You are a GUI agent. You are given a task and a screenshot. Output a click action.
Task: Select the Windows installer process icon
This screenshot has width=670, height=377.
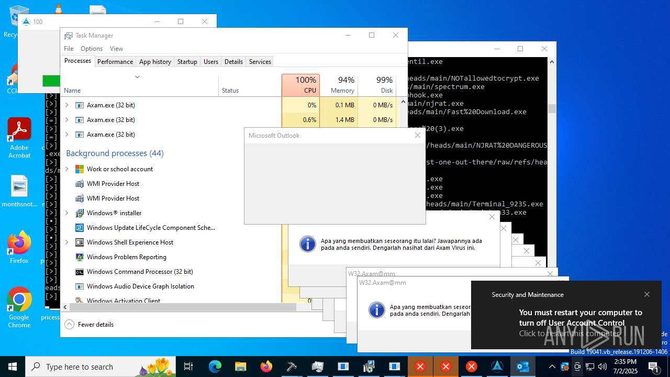click(x=80, y=213)
